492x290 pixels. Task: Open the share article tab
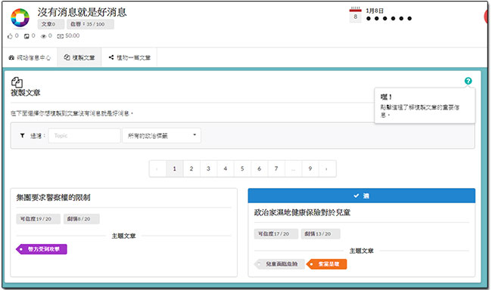coord(129,57)
